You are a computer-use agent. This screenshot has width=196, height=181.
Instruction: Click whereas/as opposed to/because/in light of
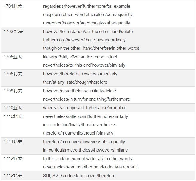[x=84, y=108]
